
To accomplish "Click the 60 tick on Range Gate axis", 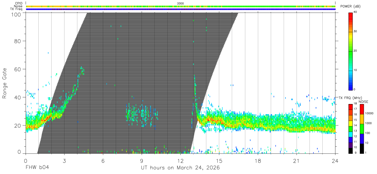I will click(x=17, y=69).
